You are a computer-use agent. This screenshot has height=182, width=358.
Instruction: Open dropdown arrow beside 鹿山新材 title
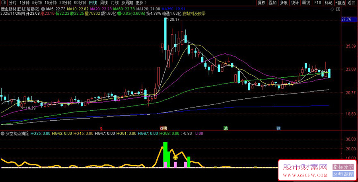pyautogui.click(x=43, y=8)
